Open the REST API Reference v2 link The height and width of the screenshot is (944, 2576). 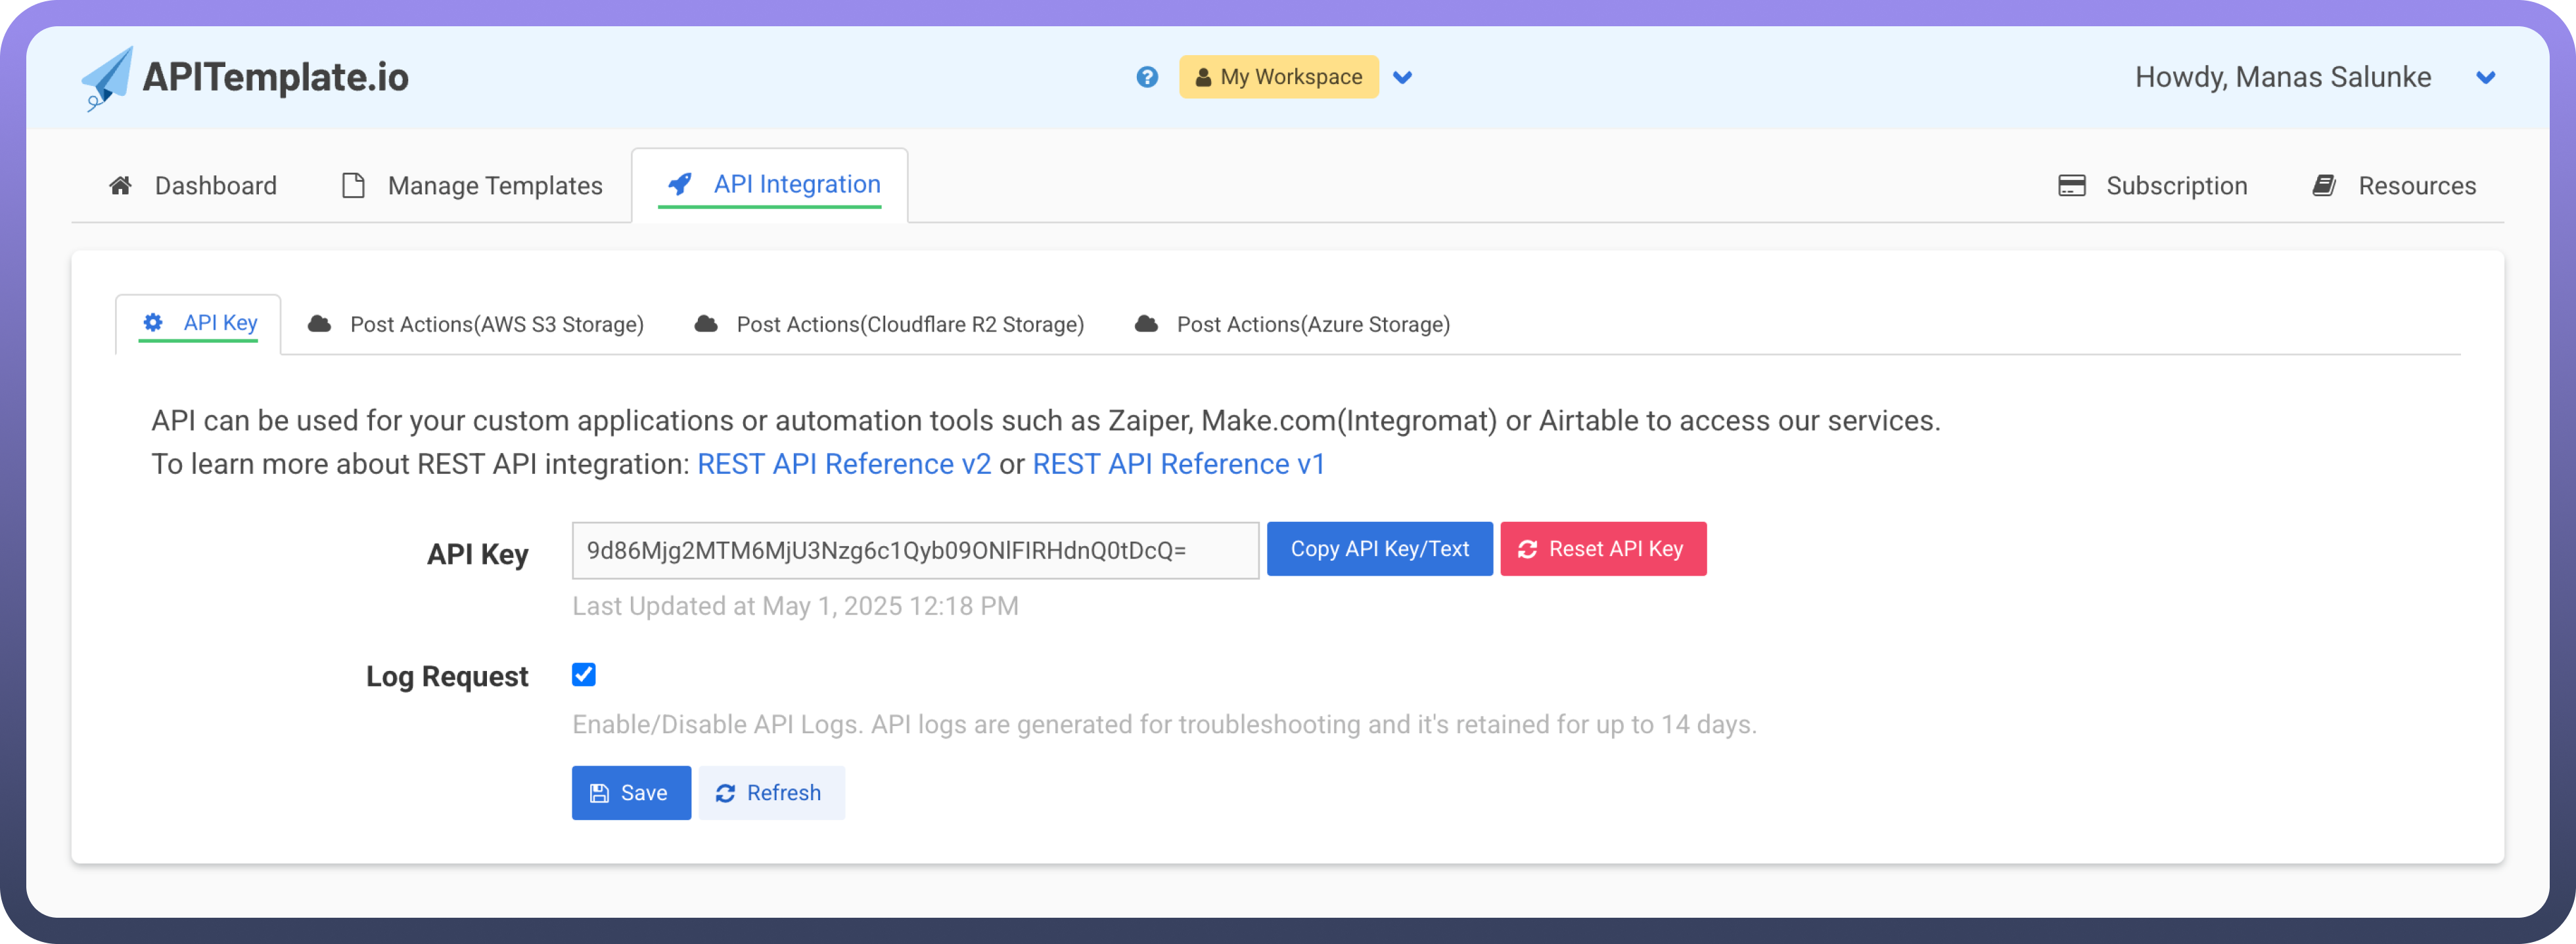[x=843, y=465]
